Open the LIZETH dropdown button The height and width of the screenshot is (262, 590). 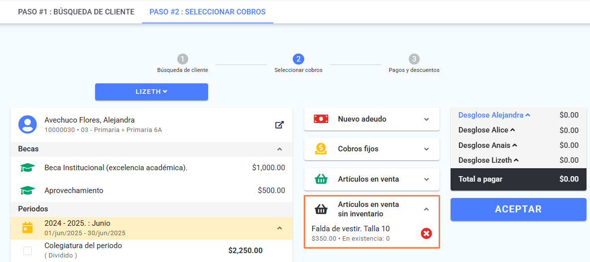point(151,92)
